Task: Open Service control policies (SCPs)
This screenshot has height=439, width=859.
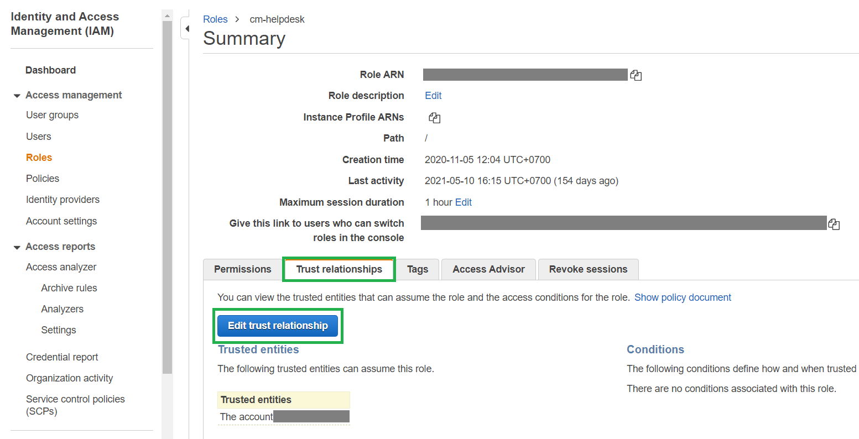Action: click(75, 399)
